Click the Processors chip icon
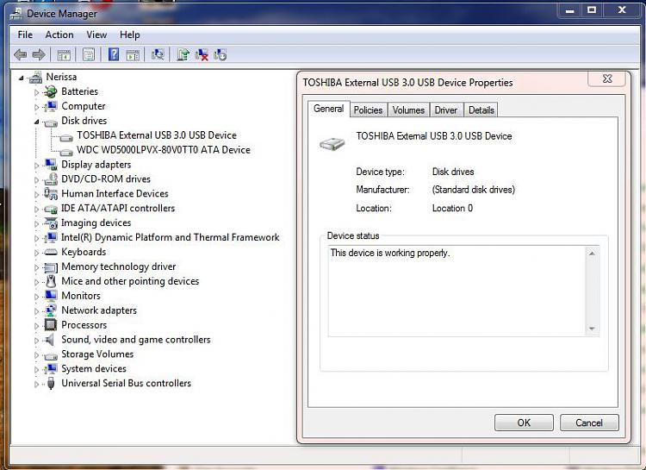 (51, 325)
